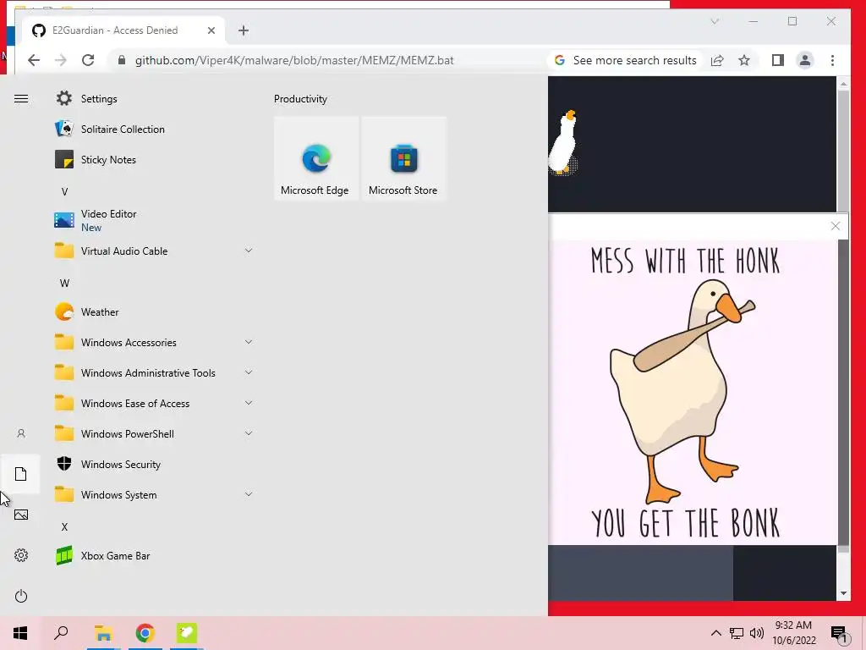The height and width of the screenshot is (650, 866).
Task: Open Windows Security
Action: (155, 465)
